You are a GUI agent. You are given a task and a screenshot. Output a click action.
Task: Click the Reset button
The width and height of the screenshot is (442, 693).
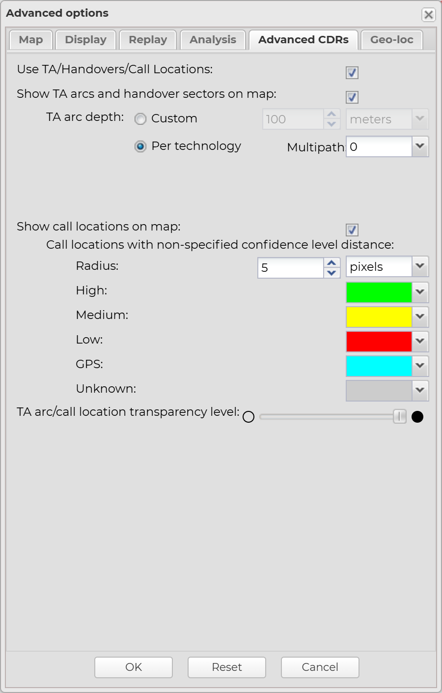pyautogui.click(x=227, y=667)
